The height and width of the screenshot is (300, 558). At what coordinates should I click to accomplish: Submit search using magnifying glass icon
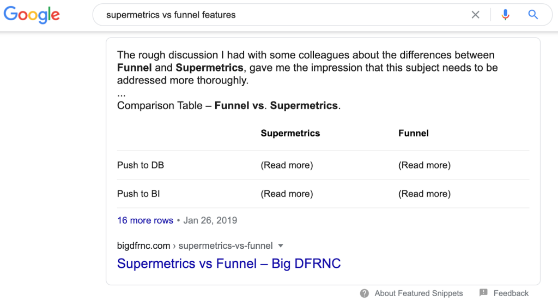pyautogui.click(x=533, y=15)
